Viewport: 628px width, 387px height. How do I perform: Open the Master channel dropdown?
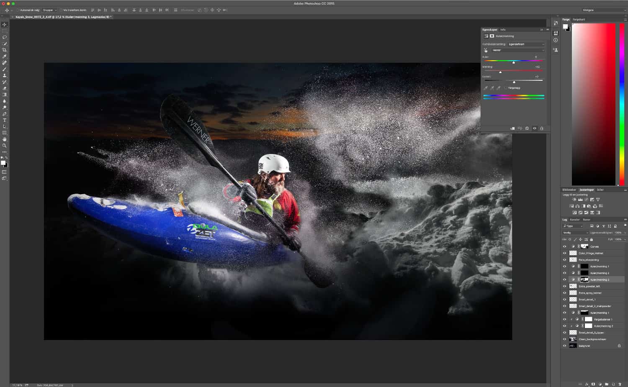pos(518,50)
